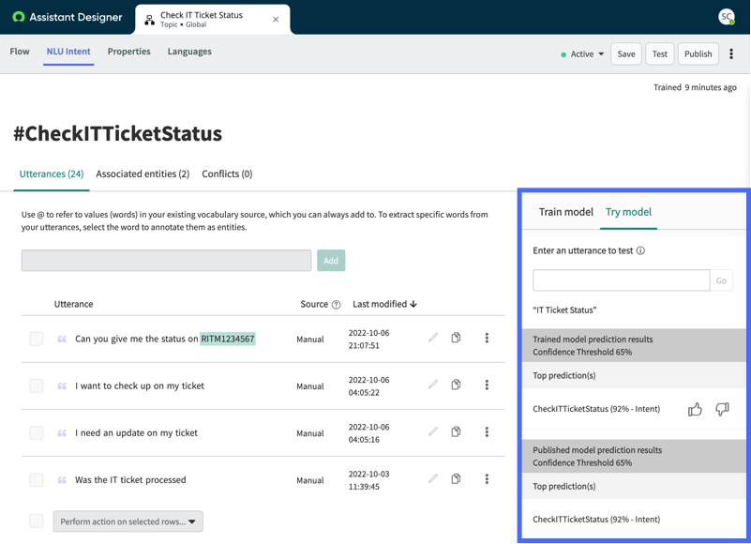The height and width of the screenshot is (544, 751).
Task: Edit 'I want to check up on my ticket'
Action: 433,385
